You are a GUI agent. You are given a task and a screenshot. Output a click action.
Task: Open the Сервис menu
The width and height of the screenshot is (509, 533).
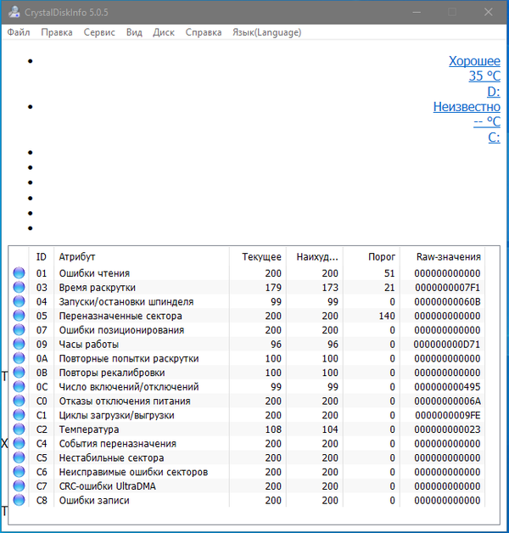[100, 32]
